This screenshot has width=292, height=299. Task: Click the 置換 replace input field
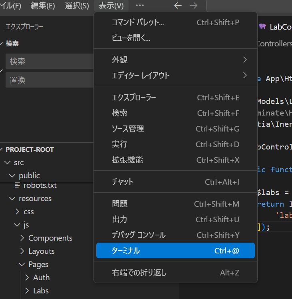(x=50, y=80)
